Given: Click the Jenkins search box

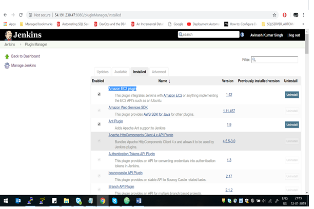Looking at the screenshot, I should 208,34.
